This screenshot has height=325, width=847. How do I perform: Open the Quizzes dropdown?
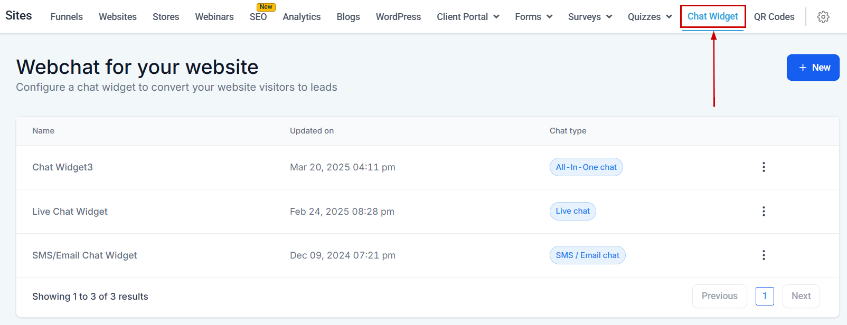pyautogui.click(x=650, y=17)
